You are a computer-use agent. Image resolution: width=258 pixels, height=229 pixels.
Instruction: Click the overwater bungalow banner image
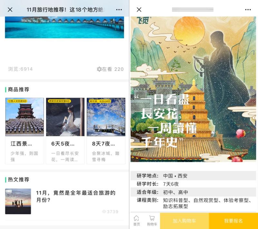coord(64,27)
